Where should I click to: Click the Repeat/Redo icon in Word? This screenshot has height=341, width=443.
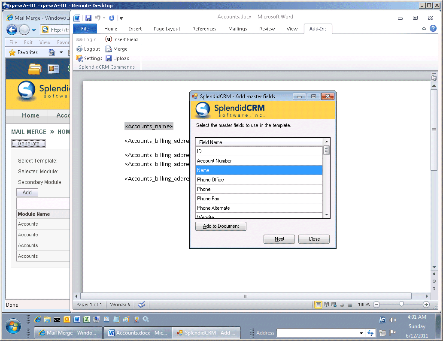point(112,18)
